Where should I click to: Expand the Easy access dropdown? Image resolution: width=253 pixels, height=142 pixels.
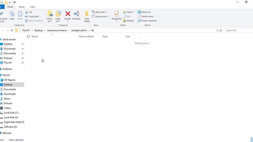(x=108, y=17)
